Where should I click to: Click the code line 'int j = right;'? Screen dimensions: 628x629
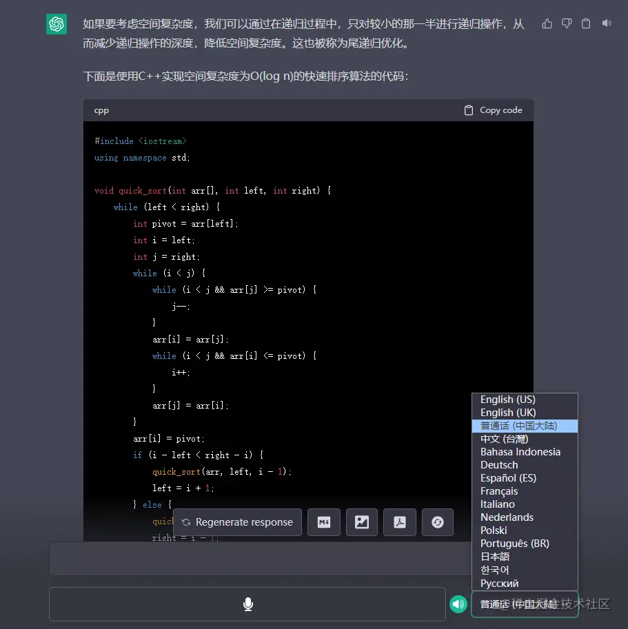166,257
